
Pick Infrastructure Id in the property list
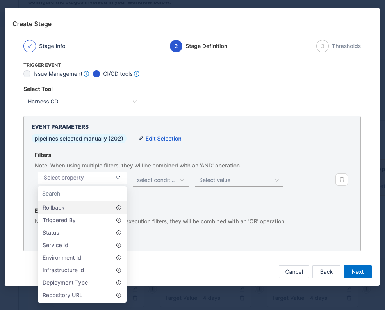pos(63,270)
